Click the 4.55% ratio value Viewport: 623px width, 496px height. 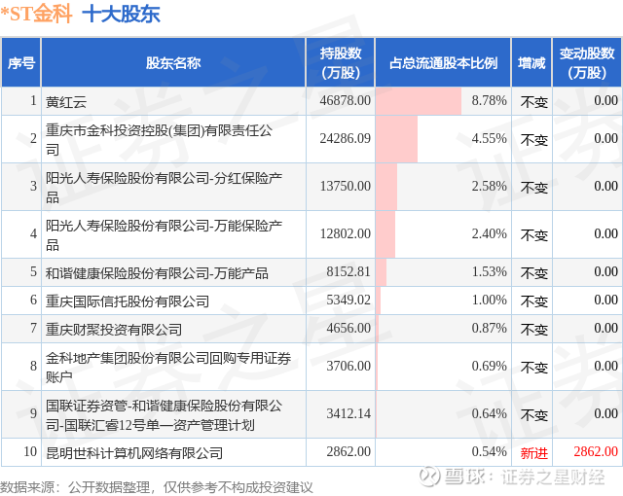coord(489,138)
